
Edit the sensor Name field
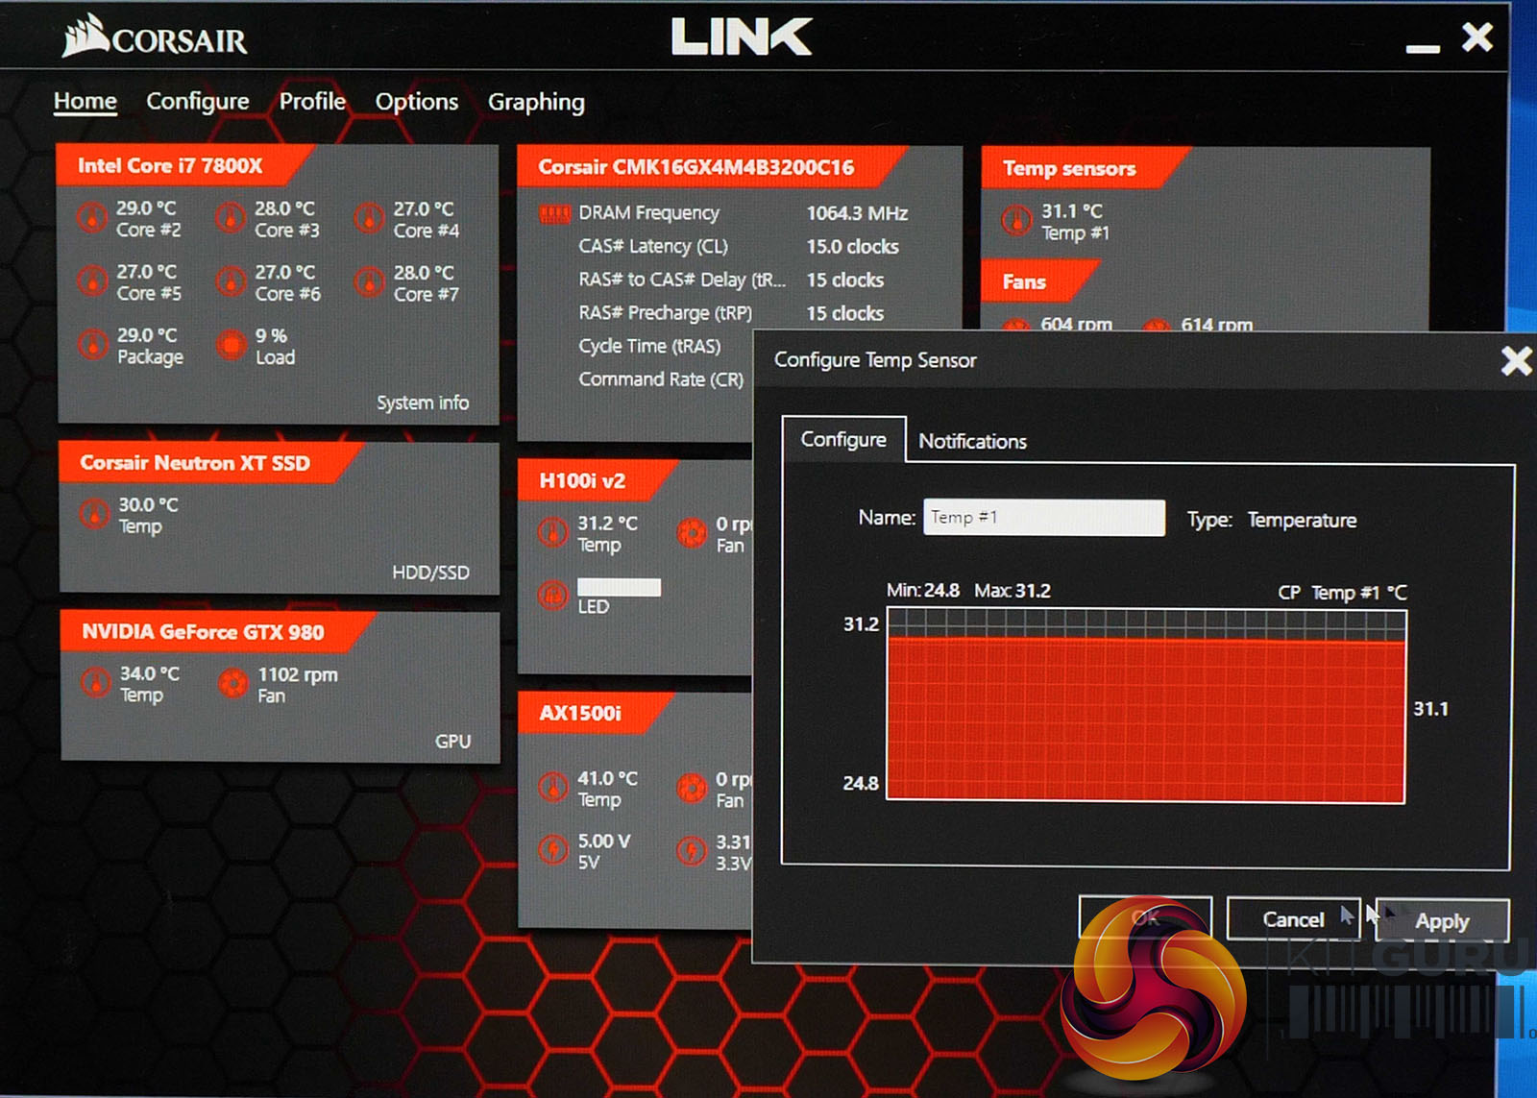pyautogui.click(x=1044, y=518)
